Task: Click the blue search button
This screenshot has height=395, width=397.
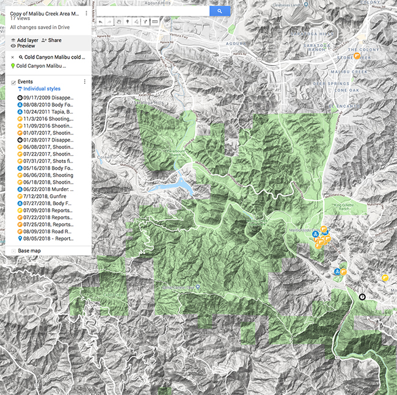Action: pyautogui.click(x=220, y=11)
